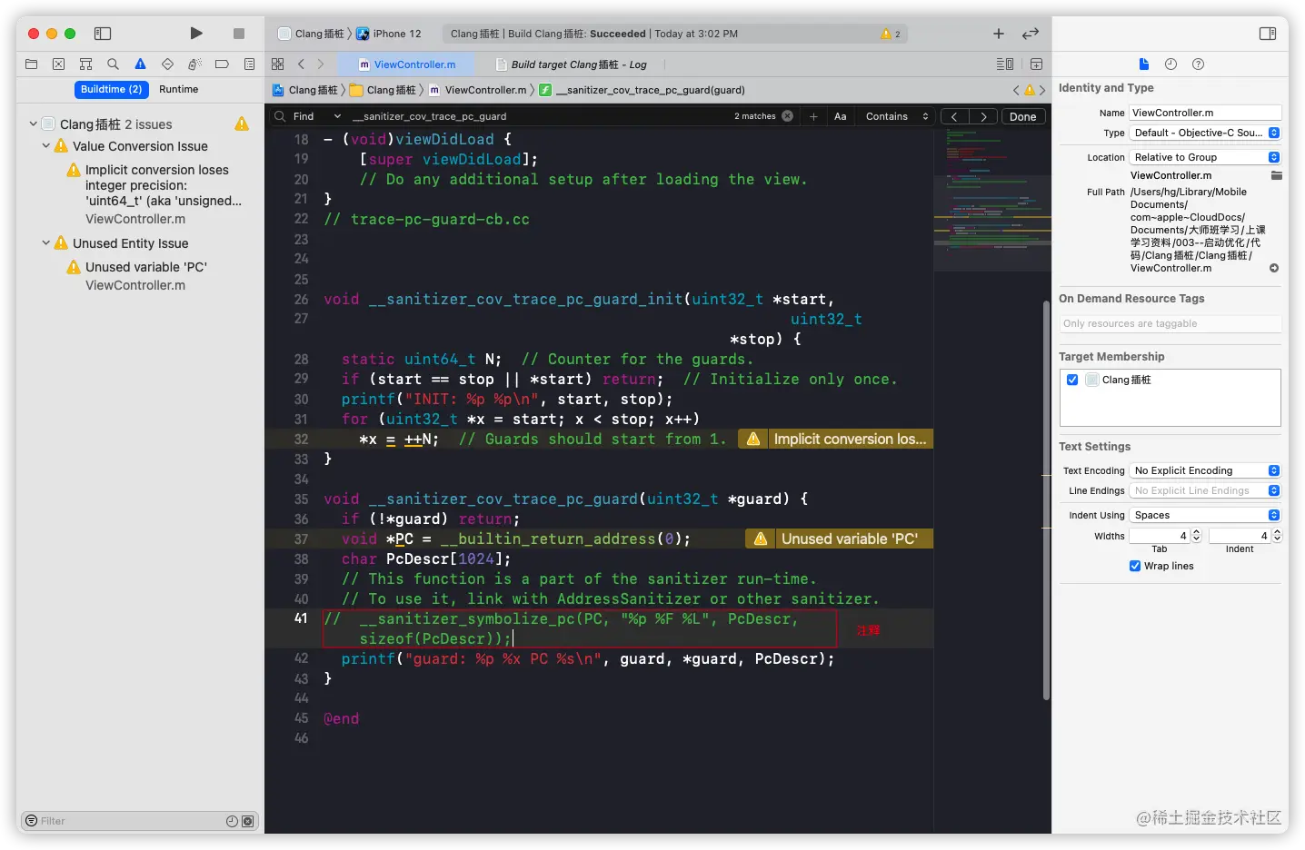This screenshot has width=1305, height=850.
Task: Open the Breakpoint navigator
Action: click(222, 64)
